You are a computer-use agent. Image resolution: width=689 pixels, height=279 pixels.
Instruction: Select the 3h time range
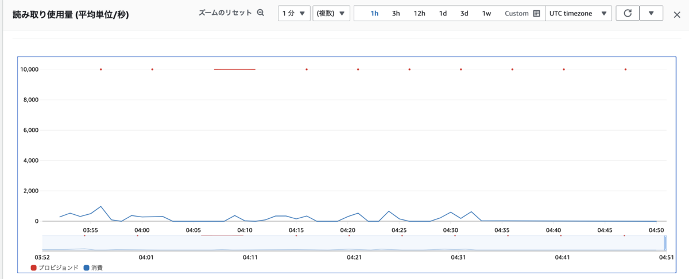tap(396, 13)
